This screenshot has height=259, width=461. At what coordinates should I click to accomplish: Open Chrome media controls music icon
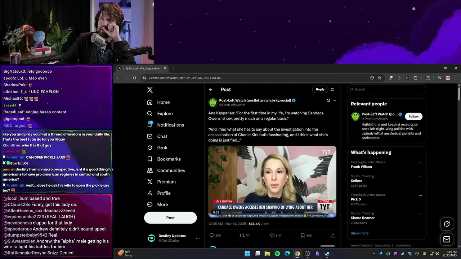click(x=439, y=78)
